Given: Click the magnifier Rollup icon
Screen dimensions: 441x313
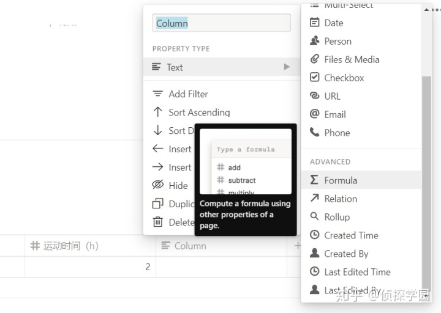Looking at the screenshot, I should (x=314, y=216).
